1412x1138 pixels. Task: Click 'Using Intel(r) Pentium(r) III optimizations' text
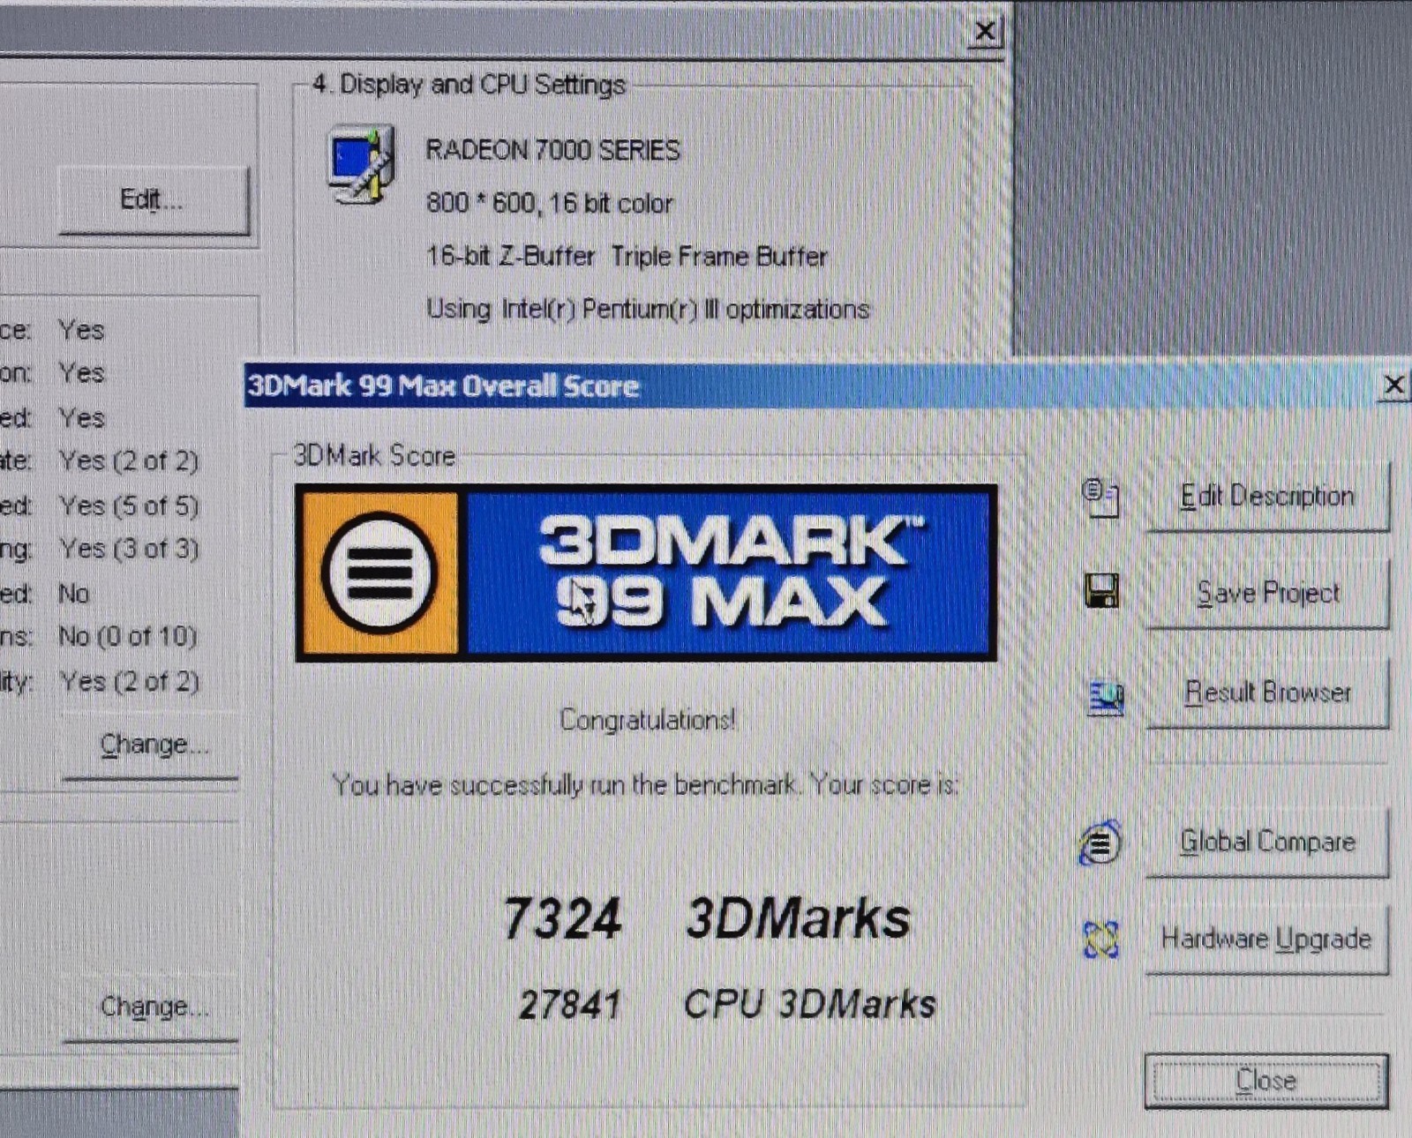tap(648, 310)
